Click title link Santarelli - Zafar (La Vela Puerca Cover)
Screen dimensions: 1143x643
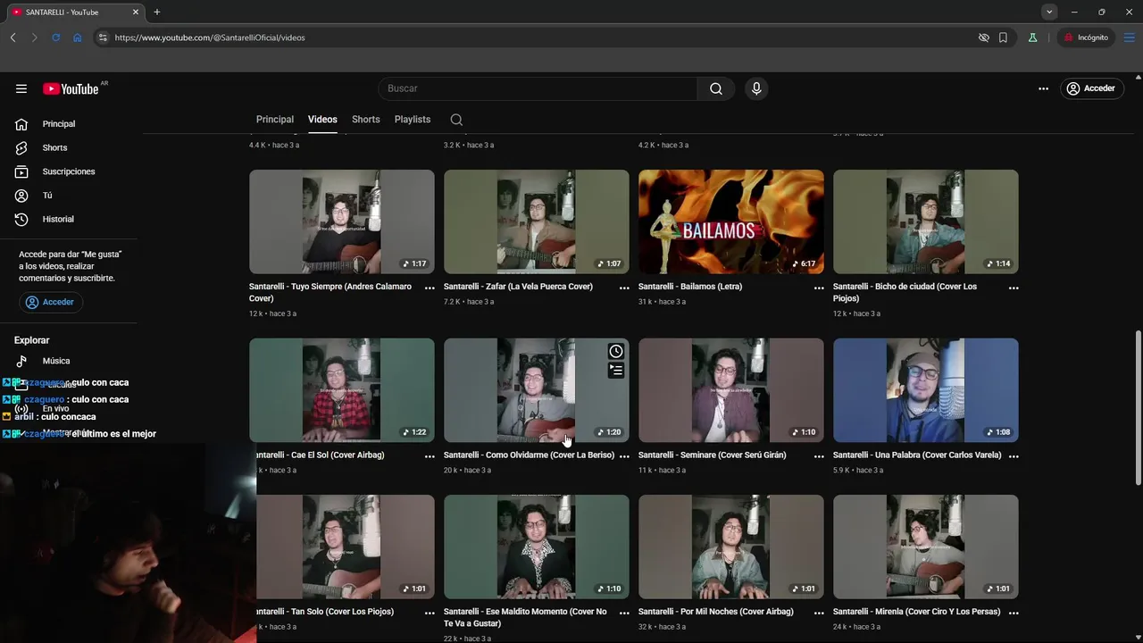[518, 287]
